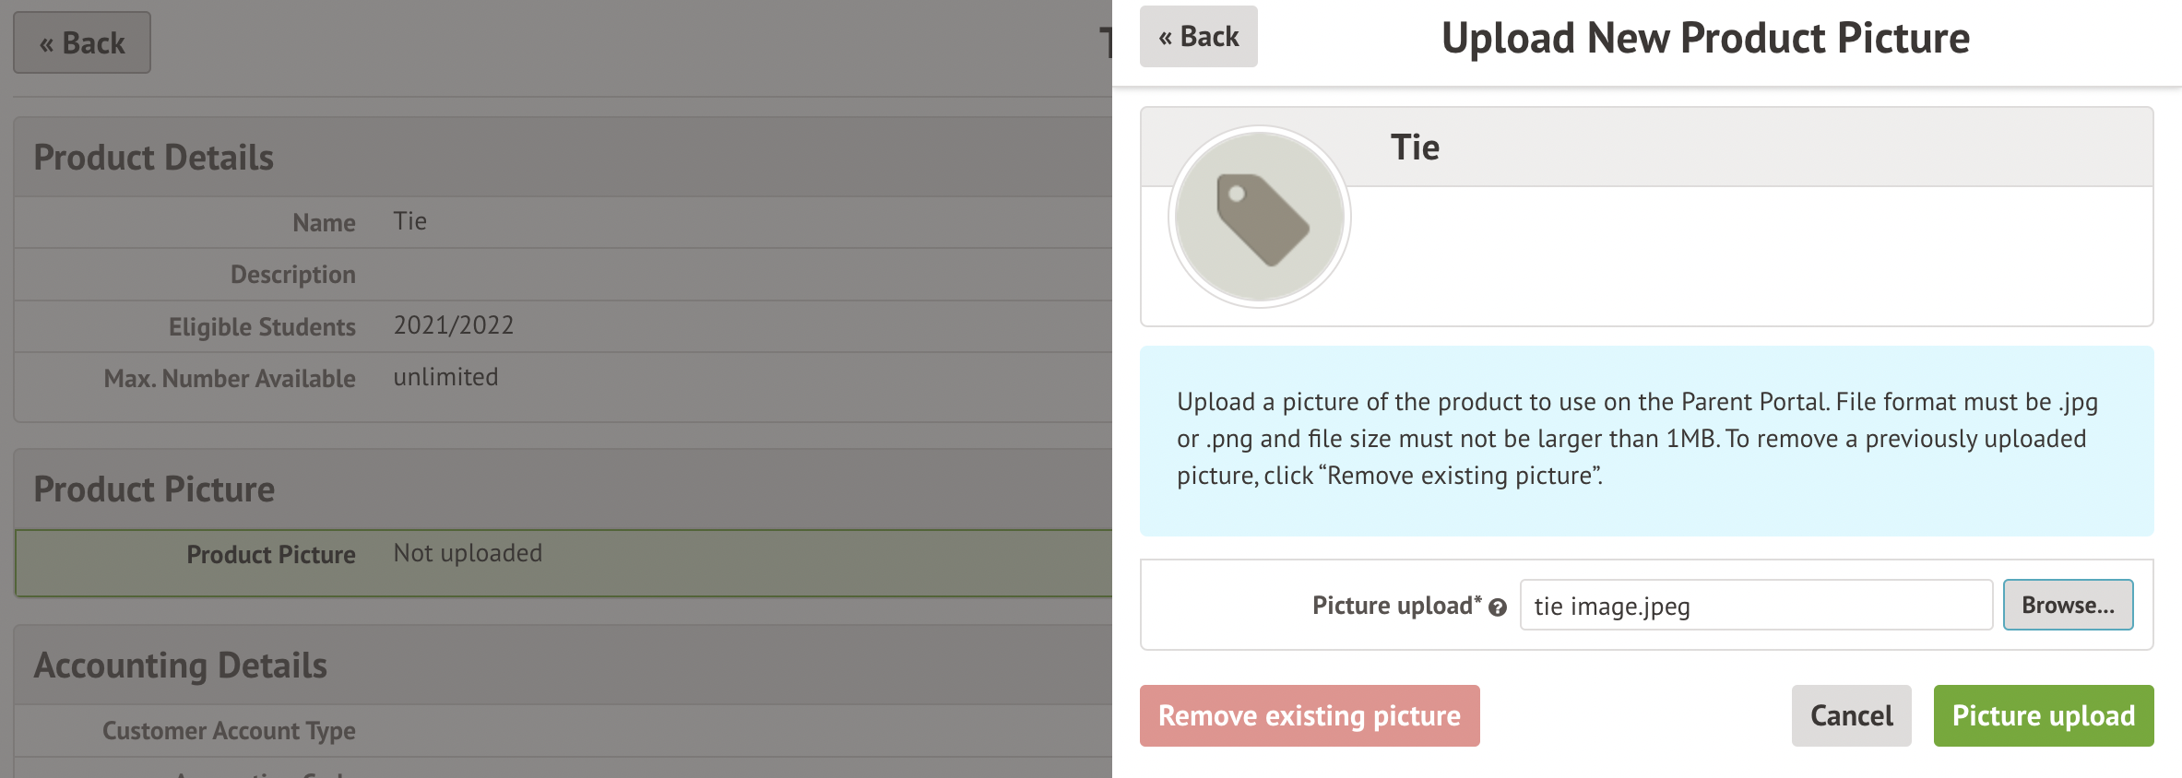This screenshot has height=778, width=2182.
Task: Cancel the picture upload
Action: click(x=1851, y=716)
